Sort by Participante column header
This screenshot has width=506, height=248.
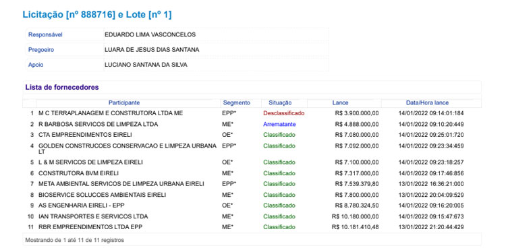[x=124, y=103]
